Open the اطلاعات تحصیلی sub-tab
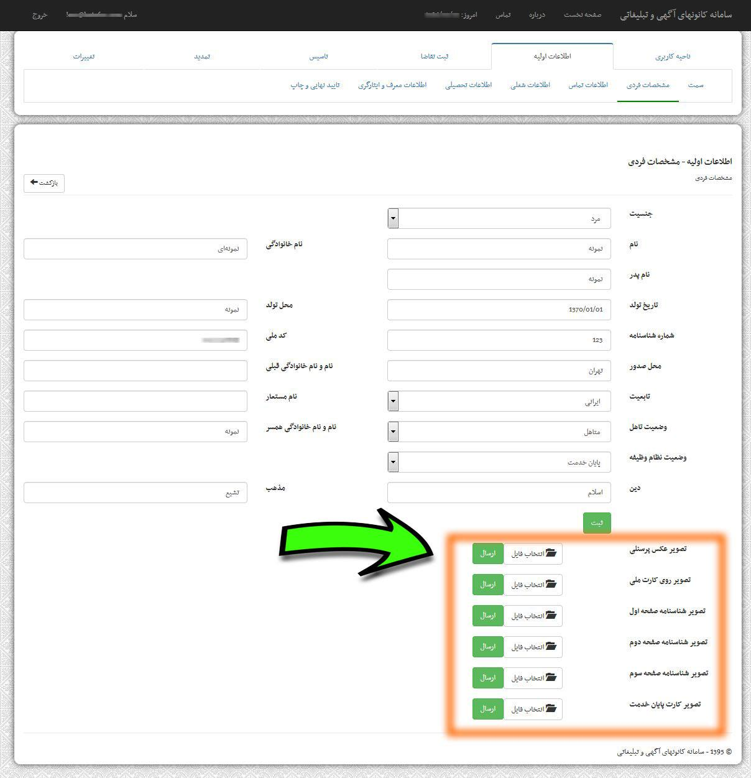This screenshot has height=778, width=751. point(468,85)
